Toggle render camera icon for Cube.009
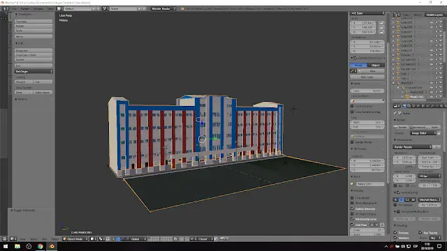447x251 pixels. pyautogui.click(x=441, y=41)
